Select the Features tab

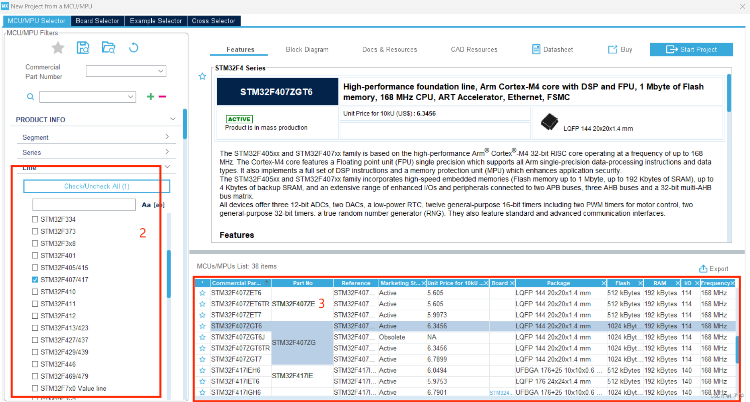[x=240, y=49]
